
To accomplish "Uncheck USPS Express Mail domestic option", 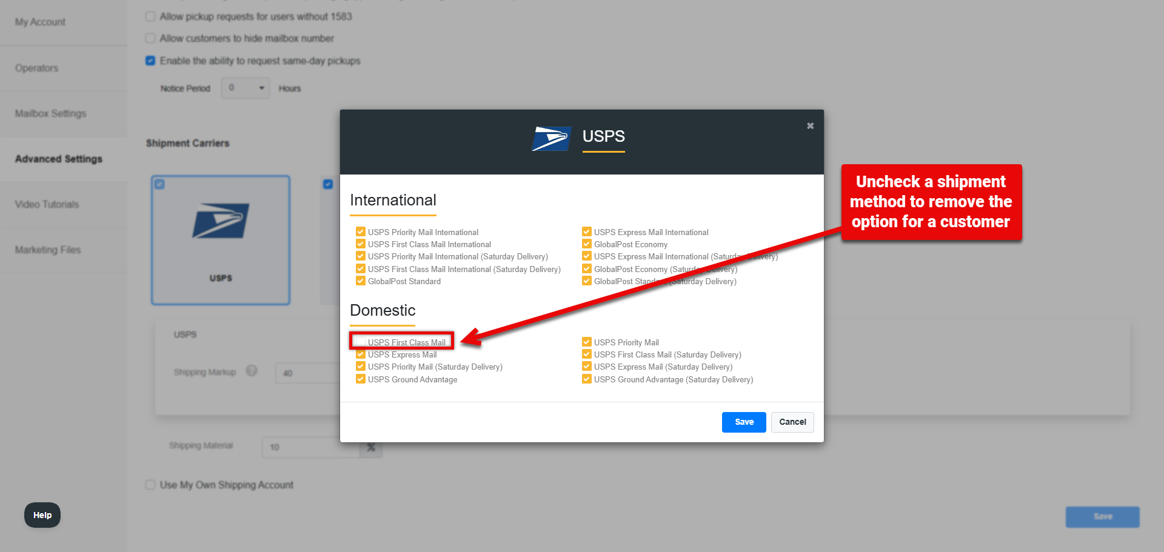I will [x=361, y=354].
